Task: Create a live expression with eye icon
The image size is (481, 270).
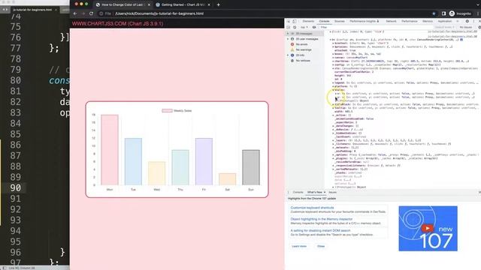Action: click(x=314, y=27)
